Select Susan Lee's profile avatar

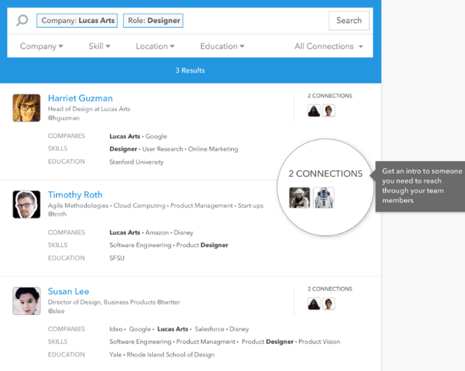tap(26, 301)
